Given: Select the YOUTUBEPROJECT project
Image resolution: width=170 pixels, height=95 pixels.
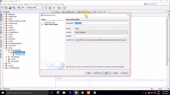Looking at the screenshot, I should coord(14,68).
